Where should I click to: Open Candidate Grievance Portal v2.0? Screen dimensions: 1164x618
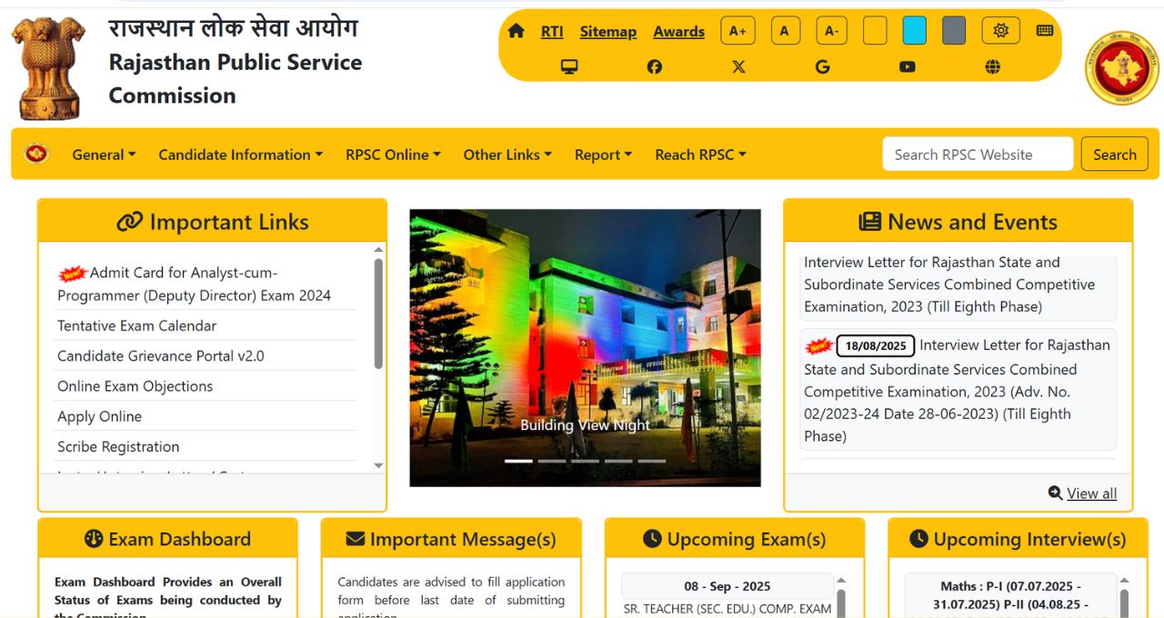(161, 355)
